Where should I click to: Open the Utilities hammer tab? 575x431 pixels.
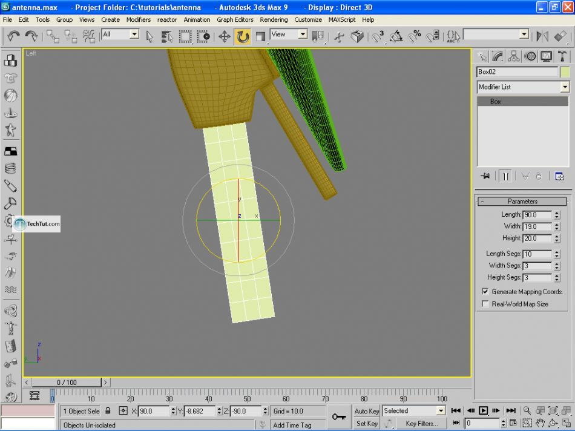pos(562,56)
